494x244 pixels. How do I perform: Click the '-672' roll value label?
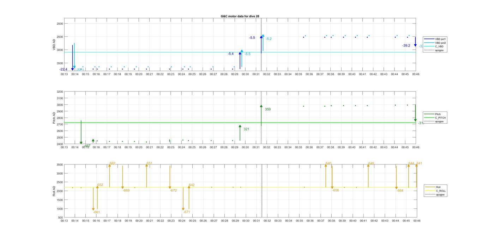pos(173,190)
